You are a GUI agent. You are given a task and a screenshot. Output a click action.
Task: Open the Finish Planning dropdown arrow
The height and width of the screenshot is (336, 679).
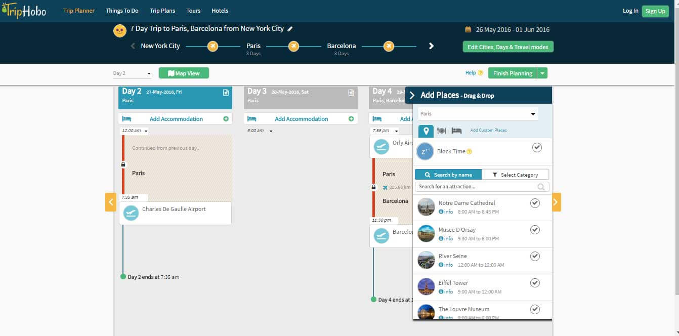(x=542, y=73)
